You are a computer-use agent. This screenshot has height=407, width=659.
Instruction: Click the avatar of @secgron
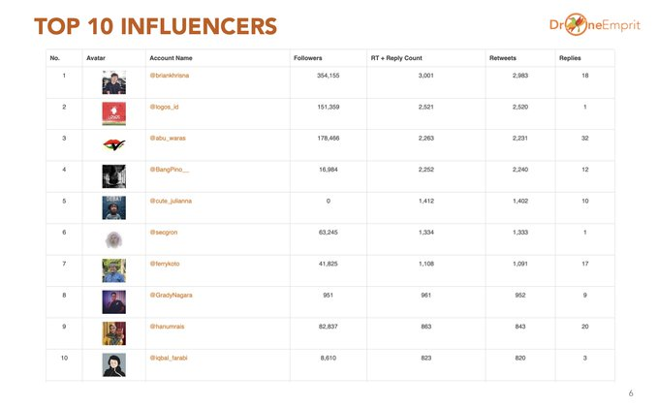[113, 238]
